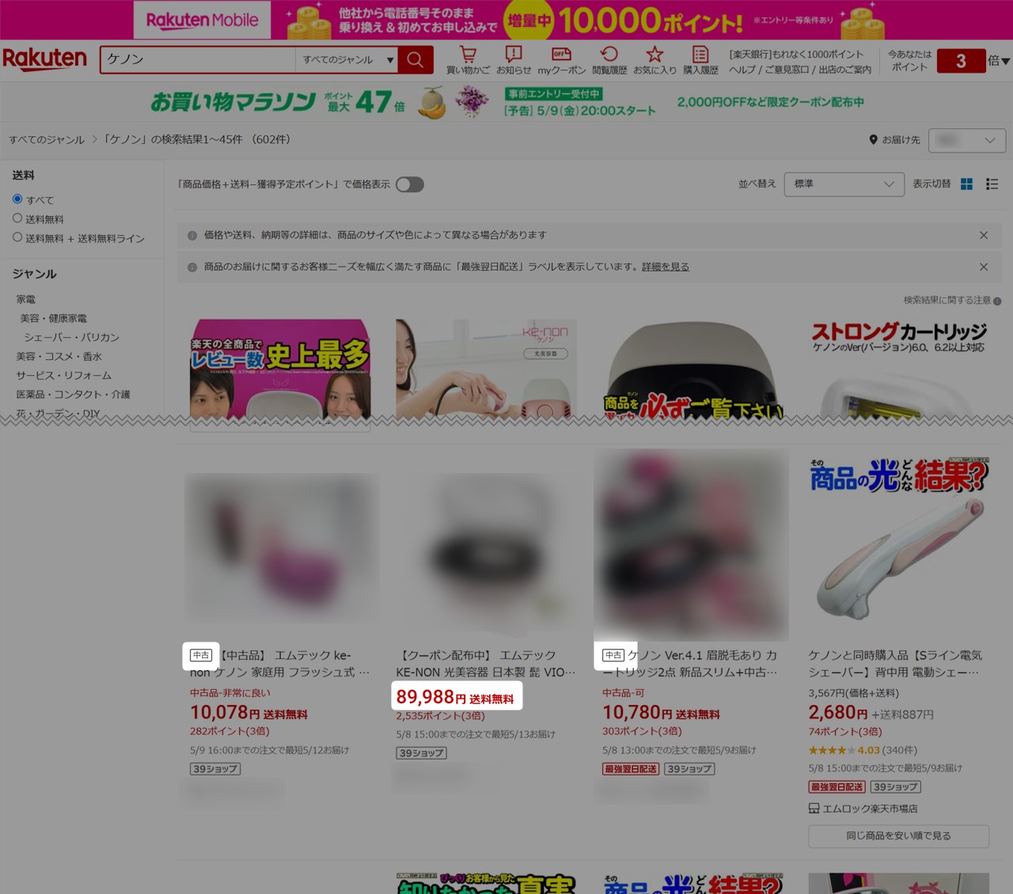1013x894 pixels.
Task: Click the points counter showing 3
Action: (961, 61)
